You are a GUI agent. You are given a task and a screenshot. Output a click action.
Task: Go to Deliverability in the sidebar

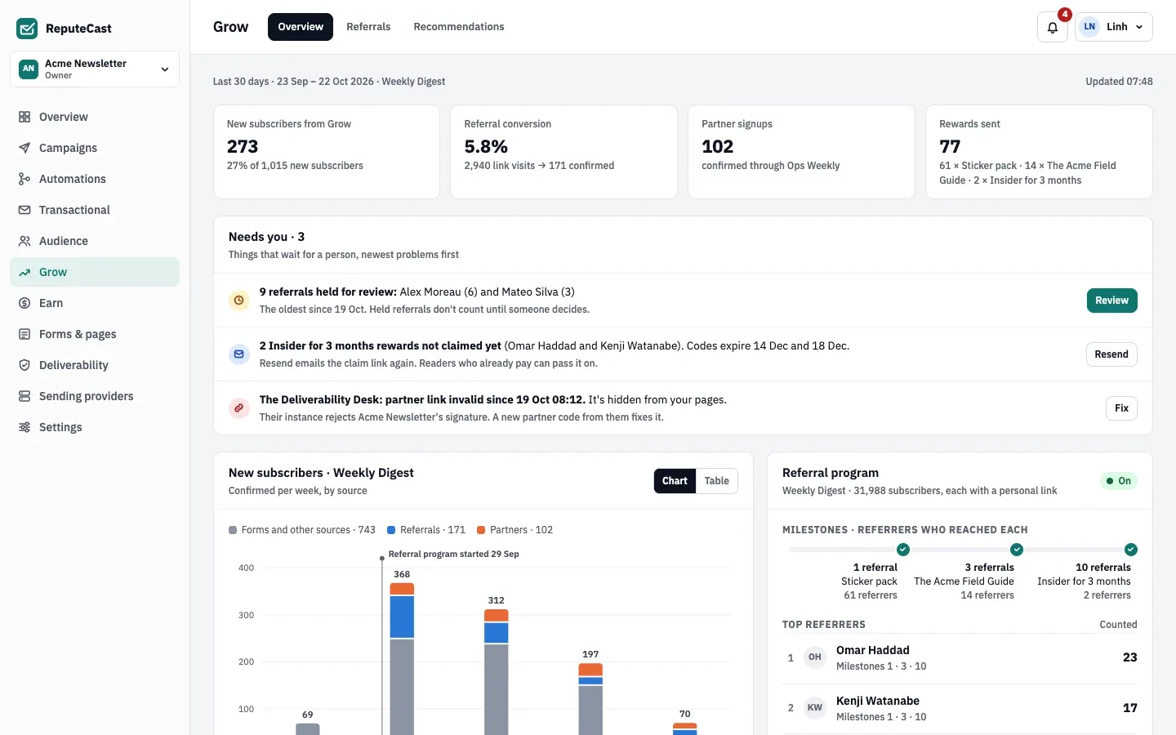95,365
